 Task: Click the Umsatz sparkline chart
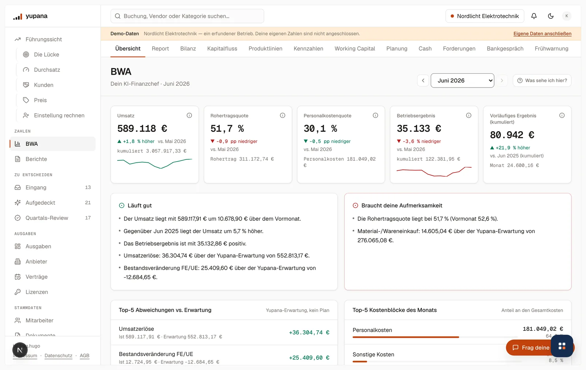tap(155, 163)
